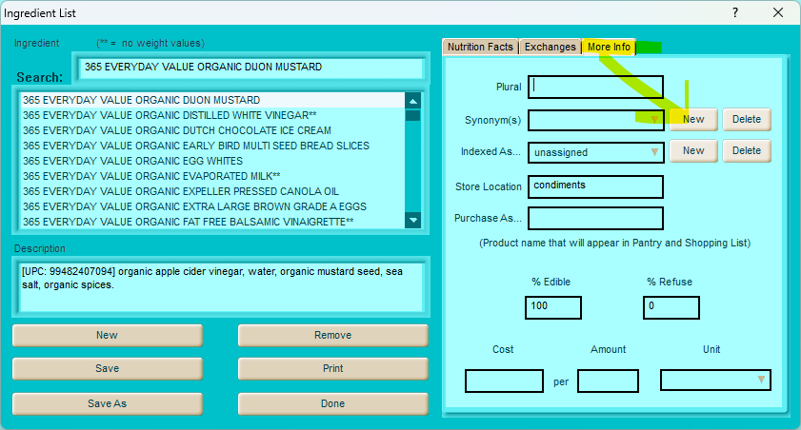Click the Purchase As text field
Image resolution: width=801 pixels, height=430 pixels.
click(x=595, y=218)
